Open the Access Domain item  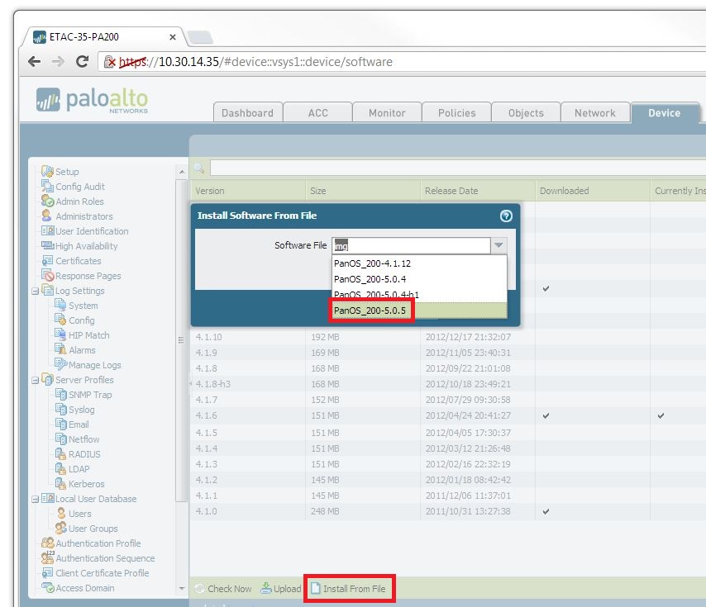coord(84,588)
